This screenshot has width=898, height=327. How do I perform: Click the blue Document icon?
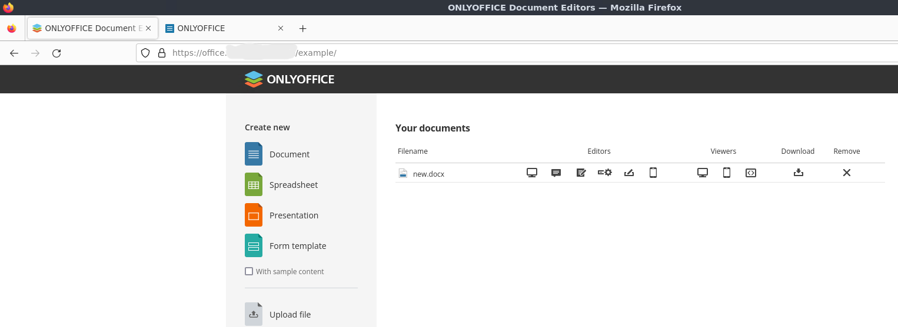(254, 154)
